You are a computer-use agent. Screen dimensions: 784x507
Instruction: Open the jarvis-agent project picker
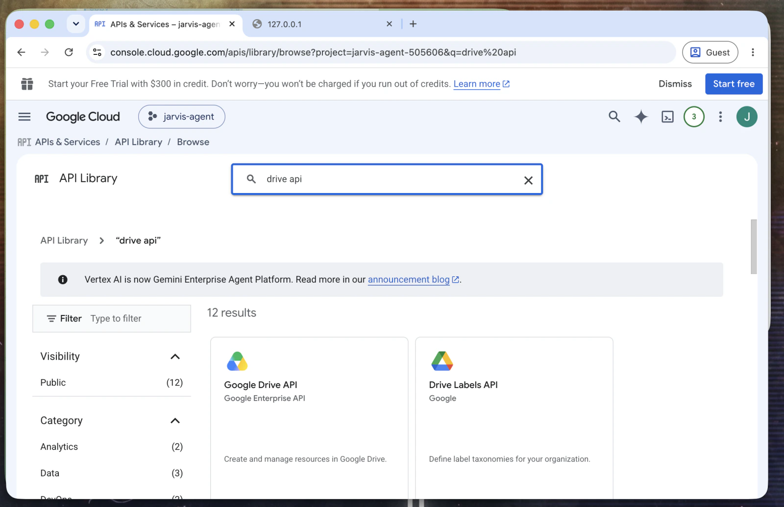point(182,117)
